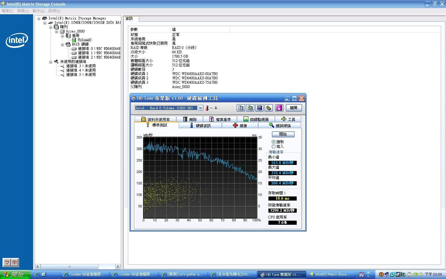446x279 pixels.
Task: Collapse the Array_0000 tree node
Action: pos(57,31)
